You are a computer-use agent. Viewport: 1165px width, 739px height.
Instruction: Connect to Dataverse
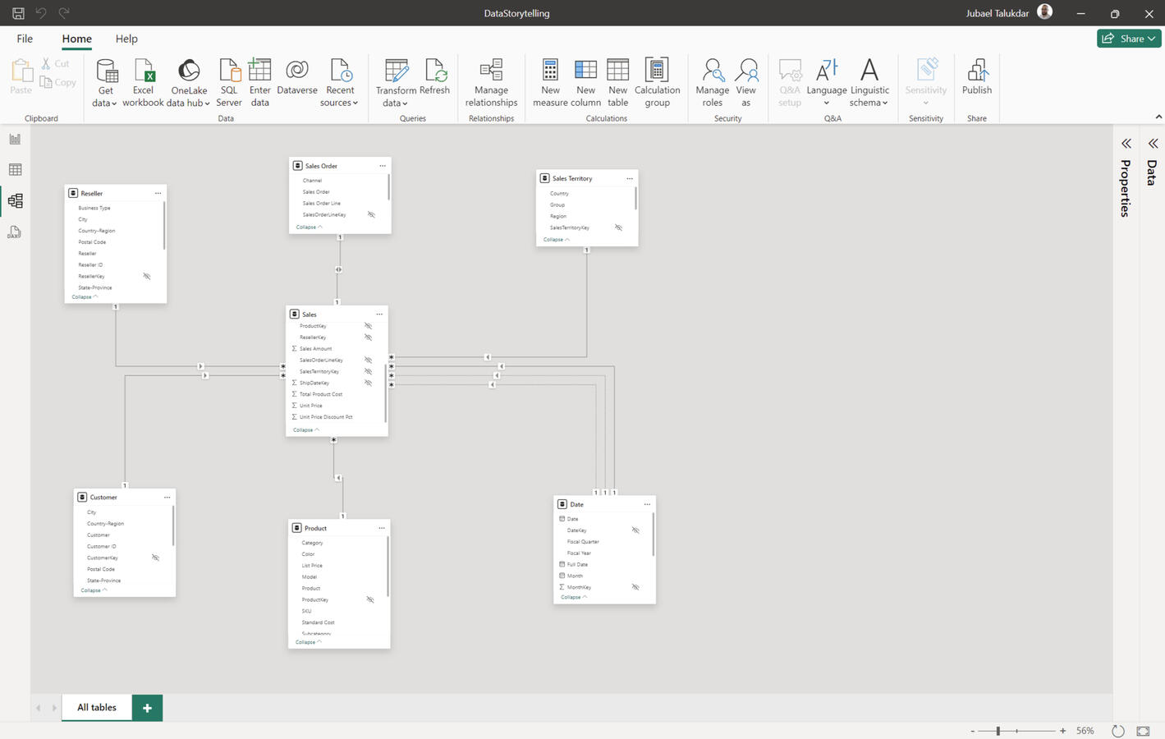point(297,77)
